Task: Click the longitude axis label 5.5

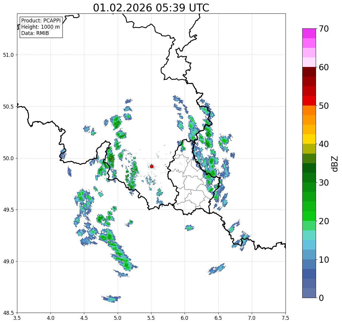Action: coord(151,318)
